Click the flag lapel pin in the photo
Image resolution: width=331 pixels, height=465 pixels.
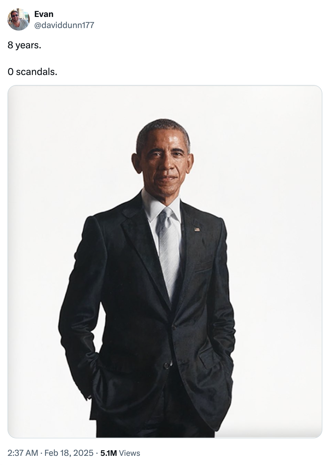[197, 229]
